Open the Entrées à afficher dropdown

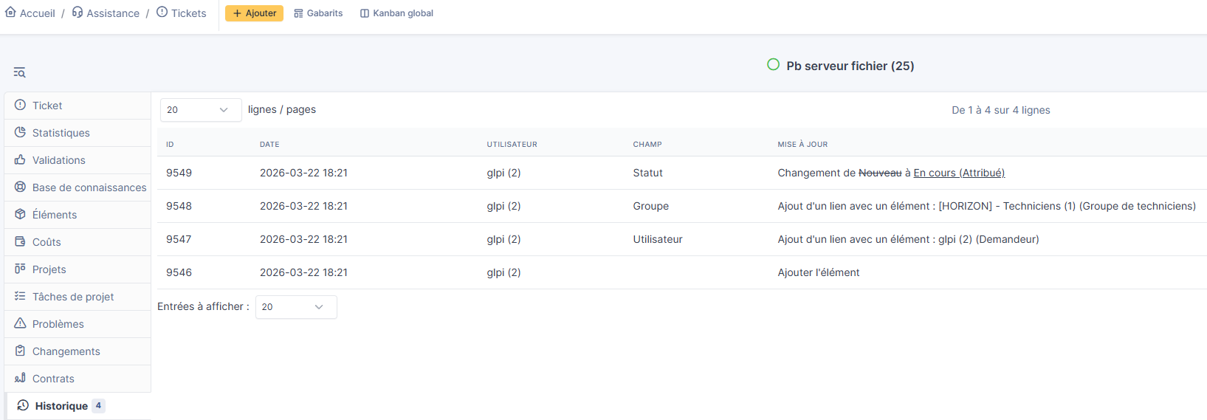click(x=295, y=307)
